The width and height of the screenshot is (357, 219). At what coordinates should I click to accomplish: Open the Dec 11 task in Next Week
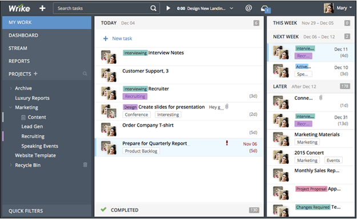pyautogui.click(x=311, y=52)
